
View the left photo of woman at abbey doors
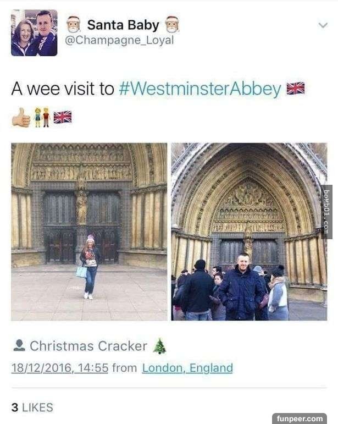pos(89,232)
